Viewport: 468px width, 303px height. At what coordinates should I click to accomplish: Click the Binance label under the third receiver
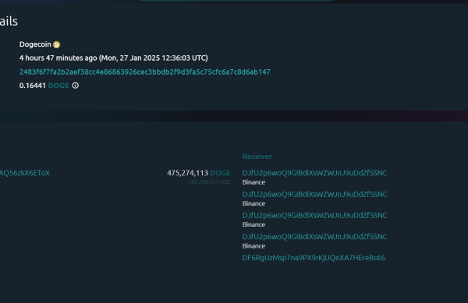tap(253, 224)
